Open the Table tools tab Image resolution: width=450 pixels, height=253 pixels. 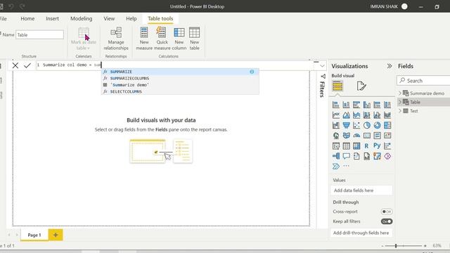tap(160, 19)
